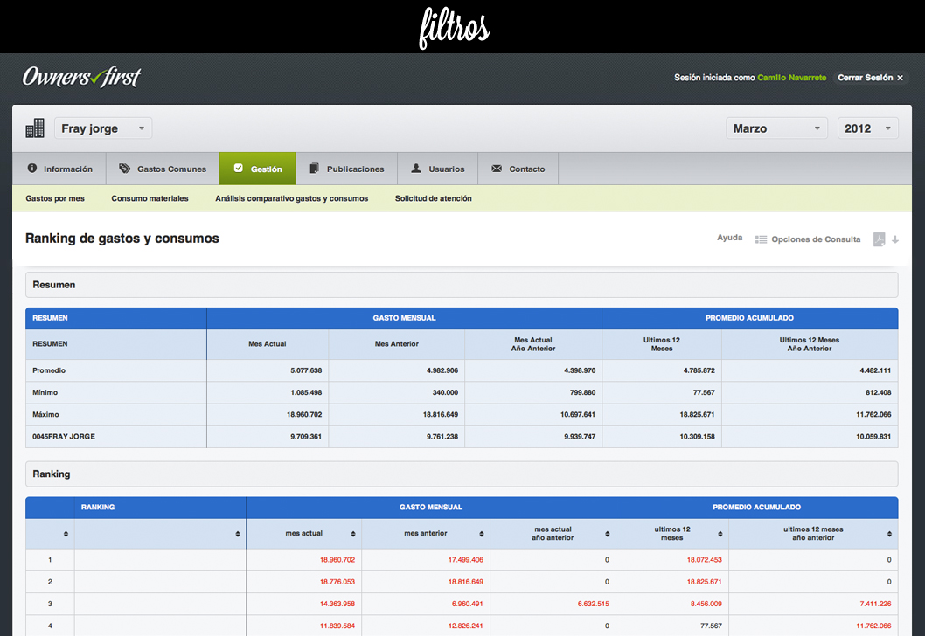The image size is (925, 636).
Task: Open Análisis comparativo gastos y consumos
Action: (291, 198)
